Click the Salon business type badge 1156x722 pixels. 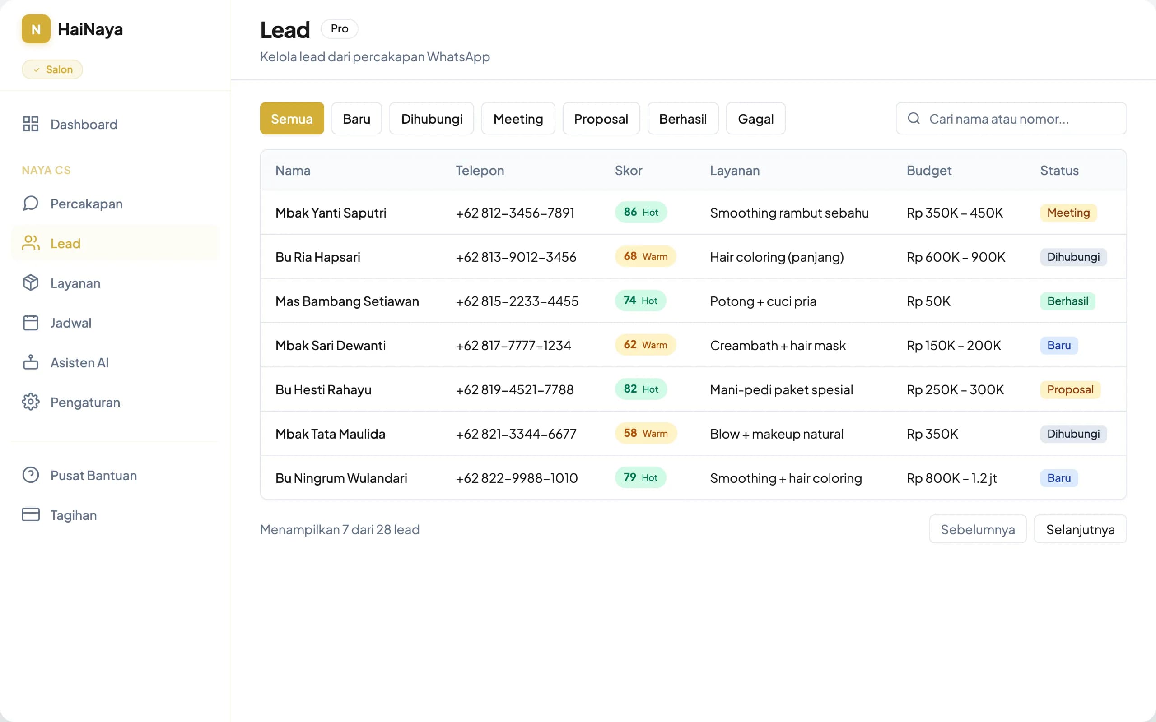[x=52, y=69]
